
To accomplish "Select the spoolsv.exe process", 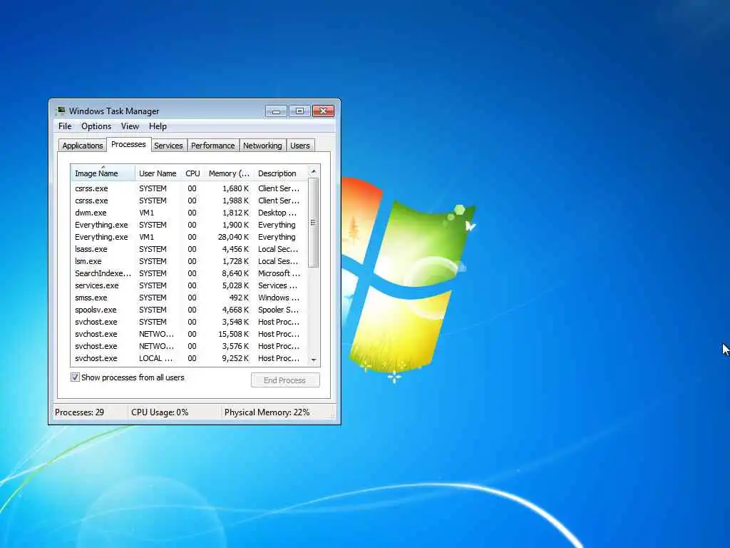I will (189, 310).
